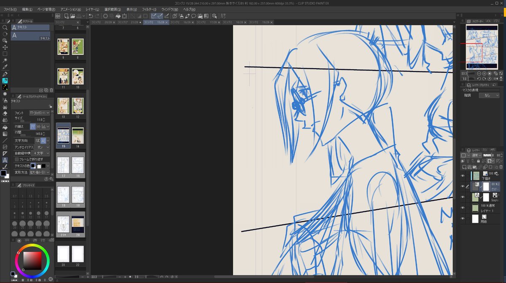Viewport: 506px width, 283px height.
Task: Click the Redo arrow in command bar
Action: 97,16
